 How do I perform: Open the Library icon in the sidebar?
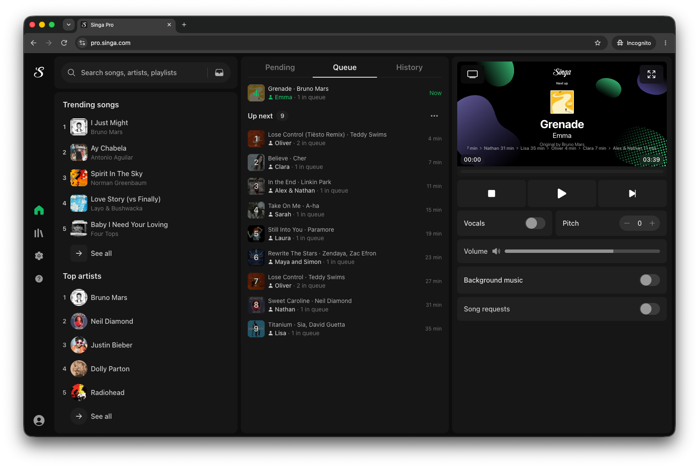coord(39,233)
